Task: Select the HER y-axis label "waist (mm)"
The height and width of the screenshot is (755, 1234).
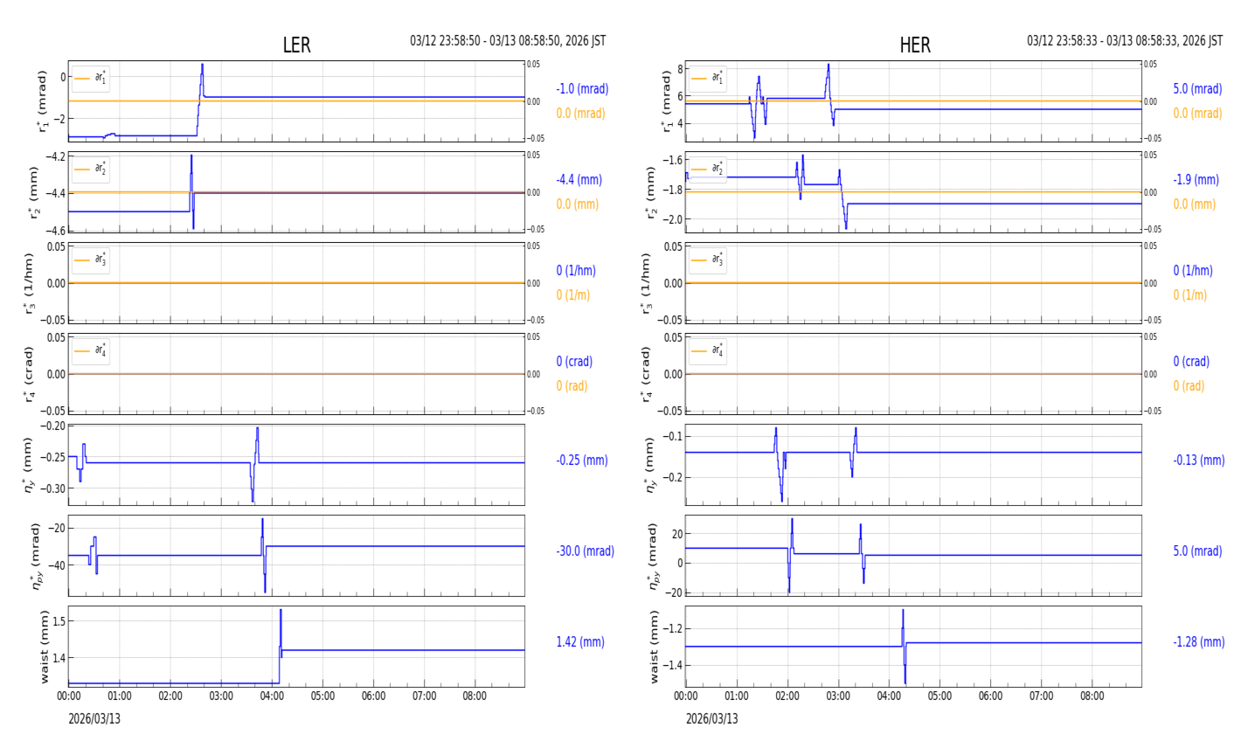Action: pyautogui.click(x=655, y=647)
